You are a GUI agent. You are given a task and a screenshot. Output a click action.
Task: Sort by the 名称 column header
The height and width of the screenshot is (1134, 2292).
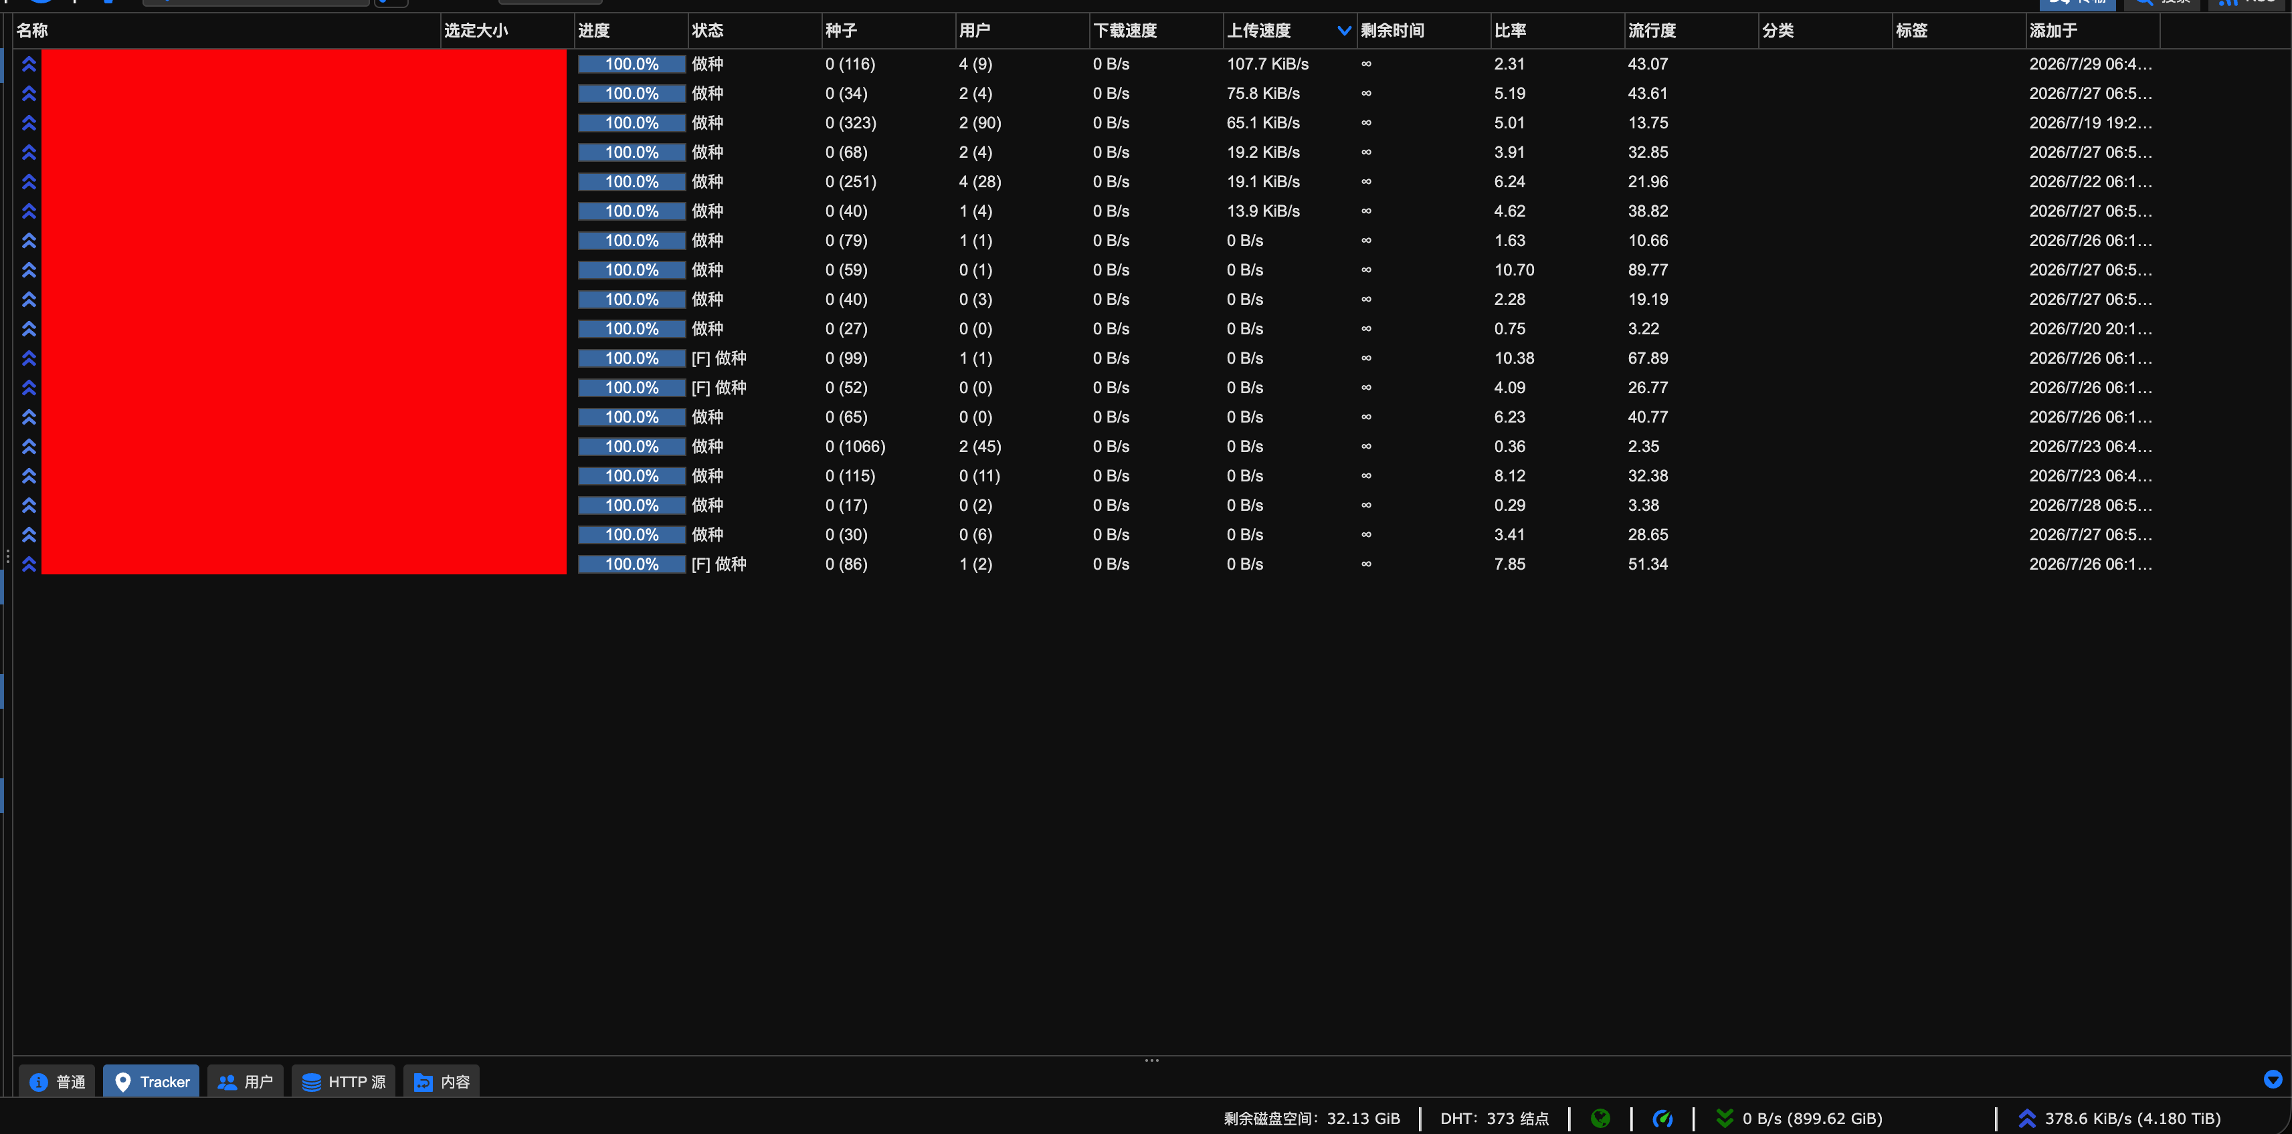pyautogui.click(x=227, y=30)
